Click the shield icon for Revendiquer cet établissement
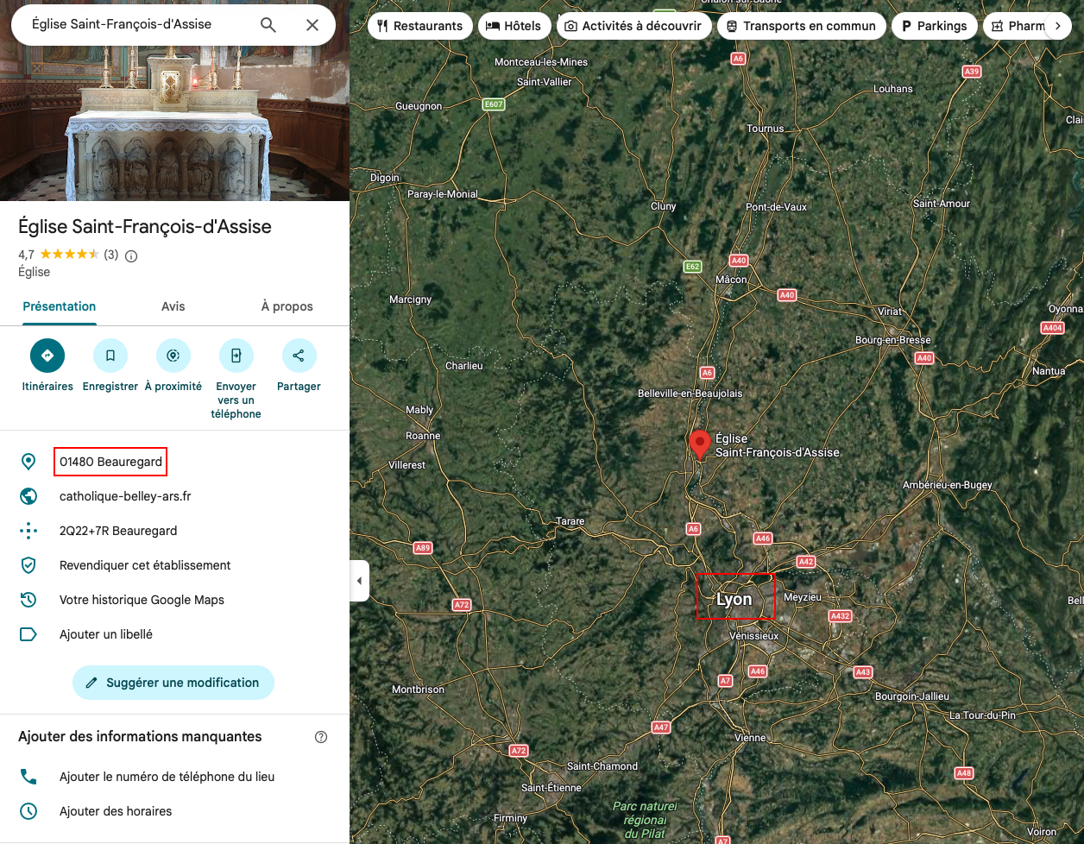 (28, 565)
